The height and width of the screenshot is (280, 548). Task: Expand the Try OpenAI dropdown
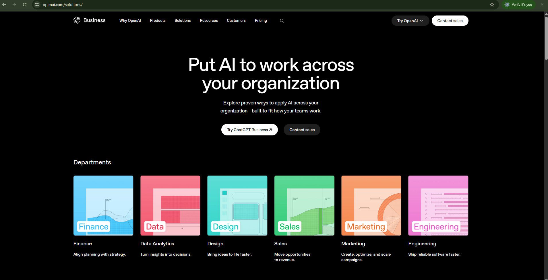point(410,21)
